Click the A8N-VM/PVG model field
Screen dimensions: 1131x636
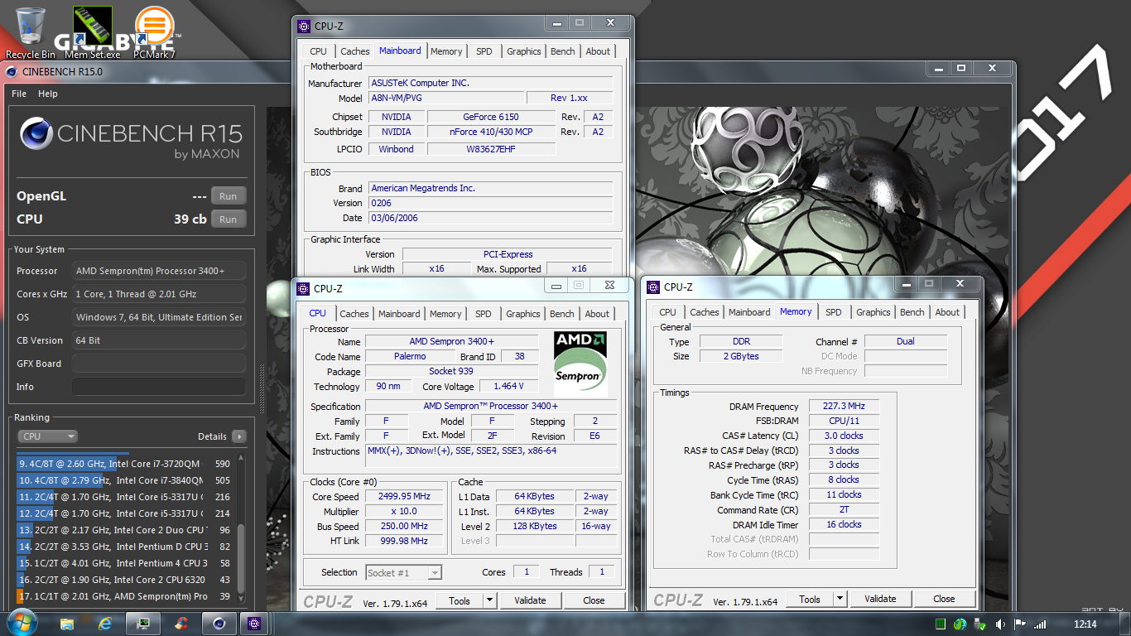pos(446,98)
